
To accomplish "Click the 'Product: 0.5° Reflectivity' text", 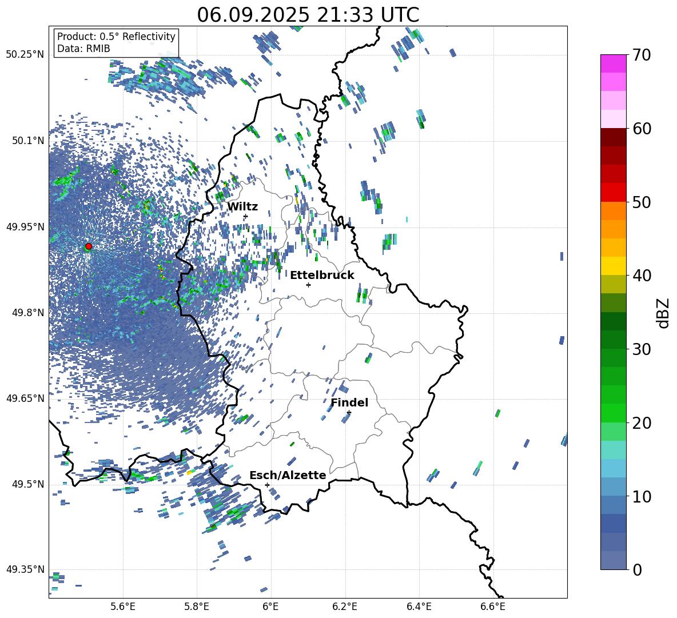I will point(116,37).
